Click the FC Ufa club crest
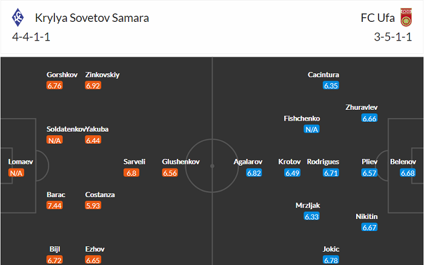The image size is (424, 265). click(406, 18)
